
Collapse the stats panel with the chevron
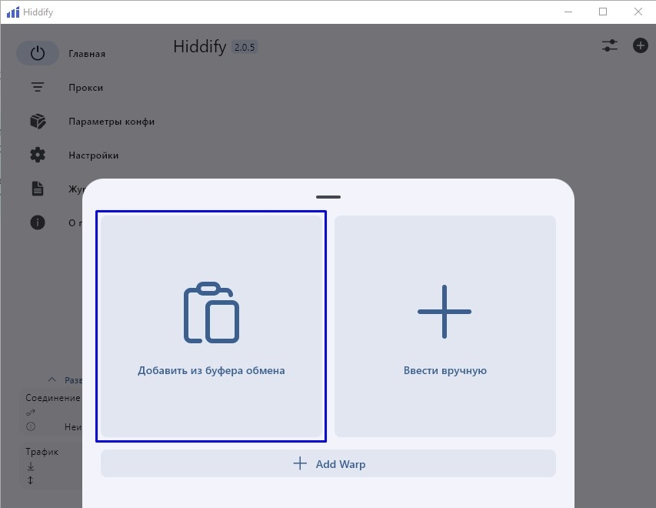pyautogui.click(x=52, y=379)
